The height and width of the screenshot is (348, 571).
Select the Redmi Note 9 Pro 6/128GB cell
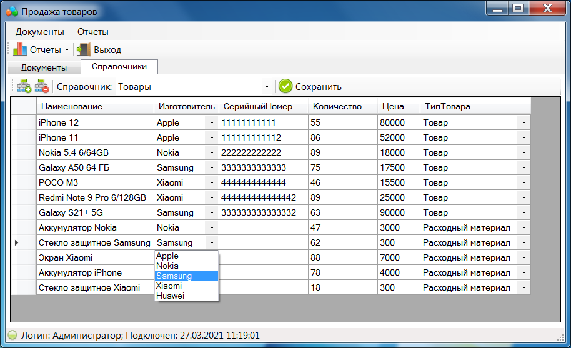coord(96,197)
